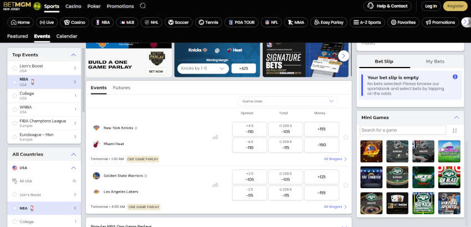
Task: Open Easy Parlay from nav bar
Action: [329, 22]
